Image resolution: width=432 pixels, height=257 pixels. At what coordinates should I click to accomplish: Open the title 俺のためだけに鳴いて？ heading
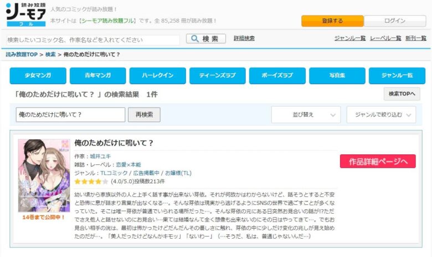tap(114, 143)
